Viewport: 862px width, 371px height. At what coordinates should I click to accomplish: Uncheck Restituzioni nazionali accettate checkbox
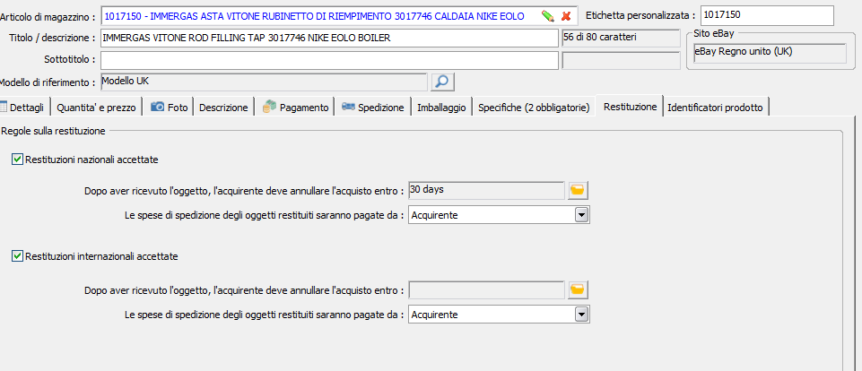pos(18,160)
